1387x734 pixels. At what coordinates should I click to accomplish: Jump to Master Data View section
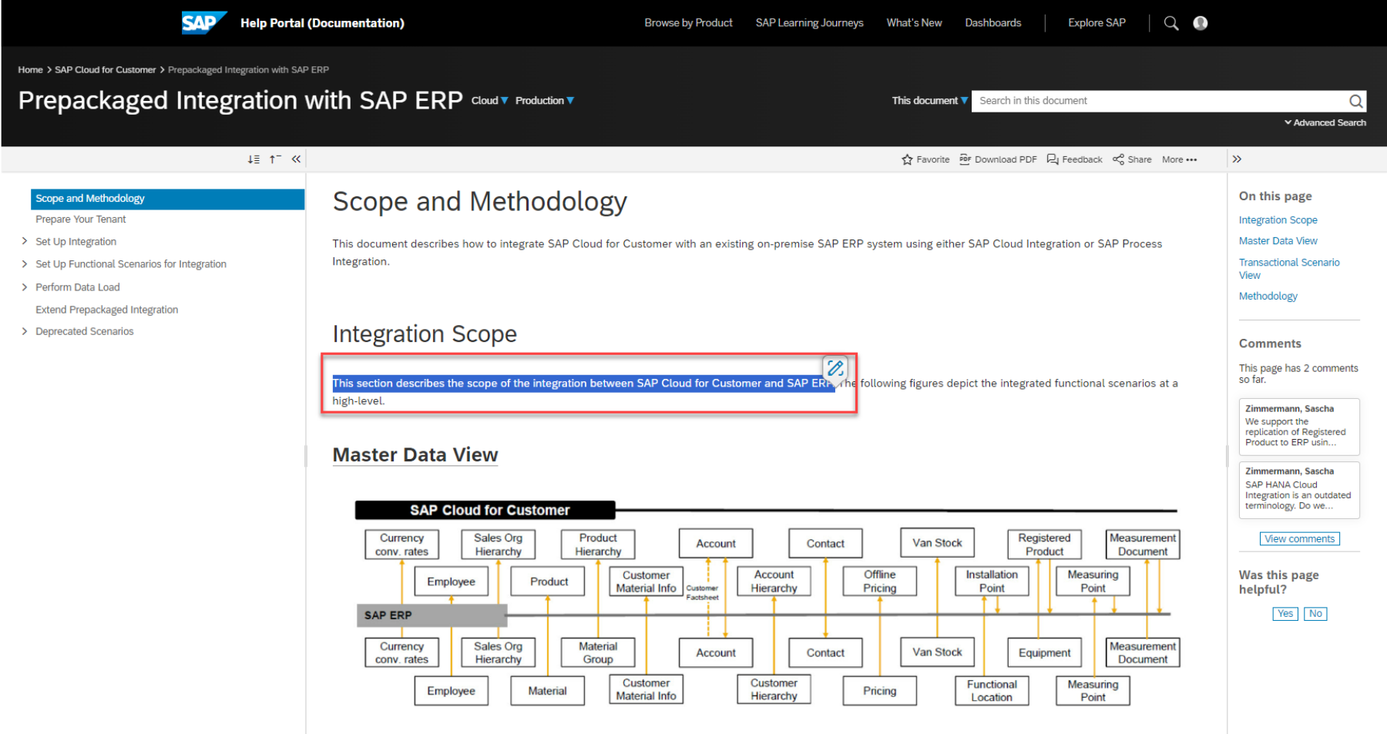click(x=1278, y=241)
